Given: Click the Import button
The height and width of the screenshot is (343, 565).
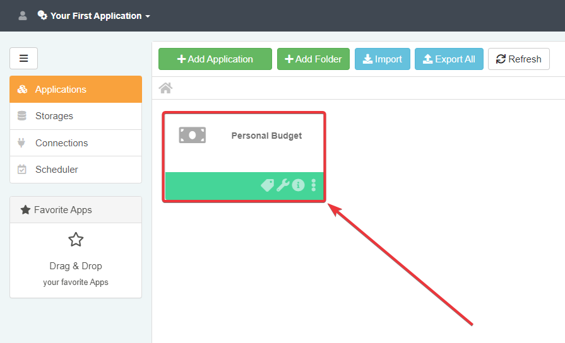Looking at the screenshot, I should (x=382, y=59).
